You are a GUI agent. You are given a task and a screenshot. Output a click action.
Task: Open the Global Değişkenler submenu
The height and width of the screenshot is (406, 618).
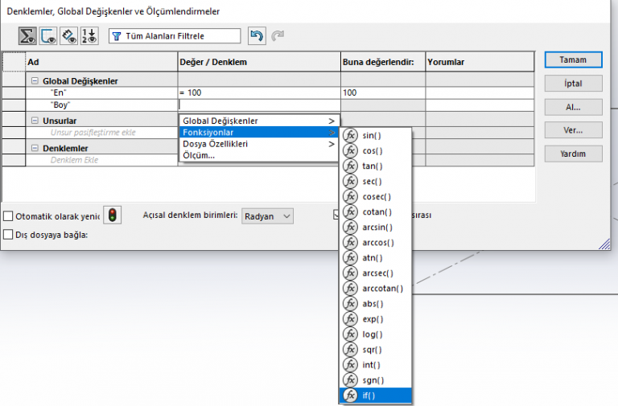[x=258, y=121]
